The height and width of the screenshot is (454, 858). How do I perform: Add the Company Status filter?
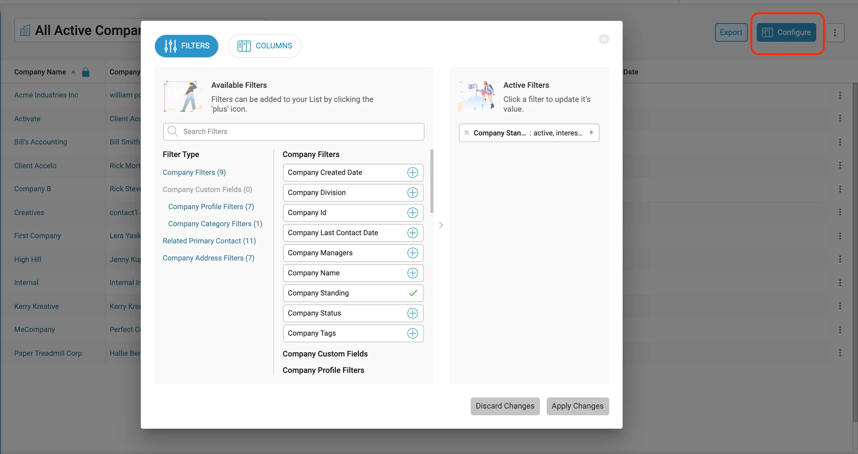coord(413,313)
